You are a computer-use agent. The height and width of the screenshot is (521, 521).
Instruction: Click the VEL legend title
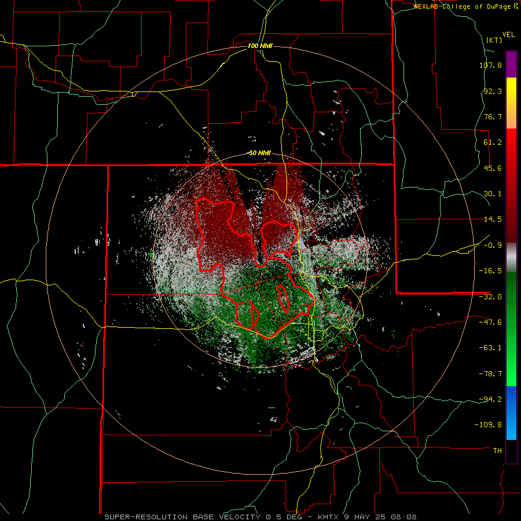tap(508, 35)
